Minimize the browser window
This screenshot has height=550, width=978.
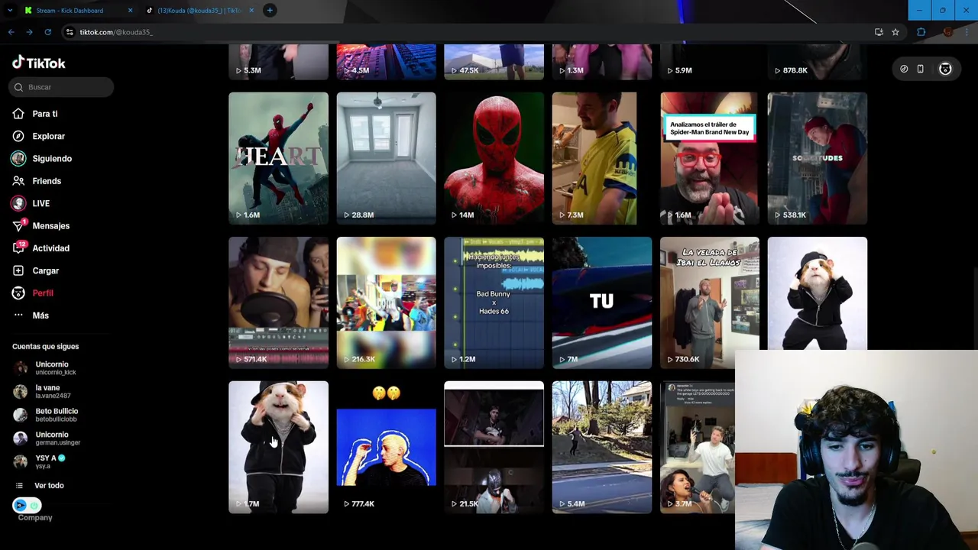click(x=919, y=10)
